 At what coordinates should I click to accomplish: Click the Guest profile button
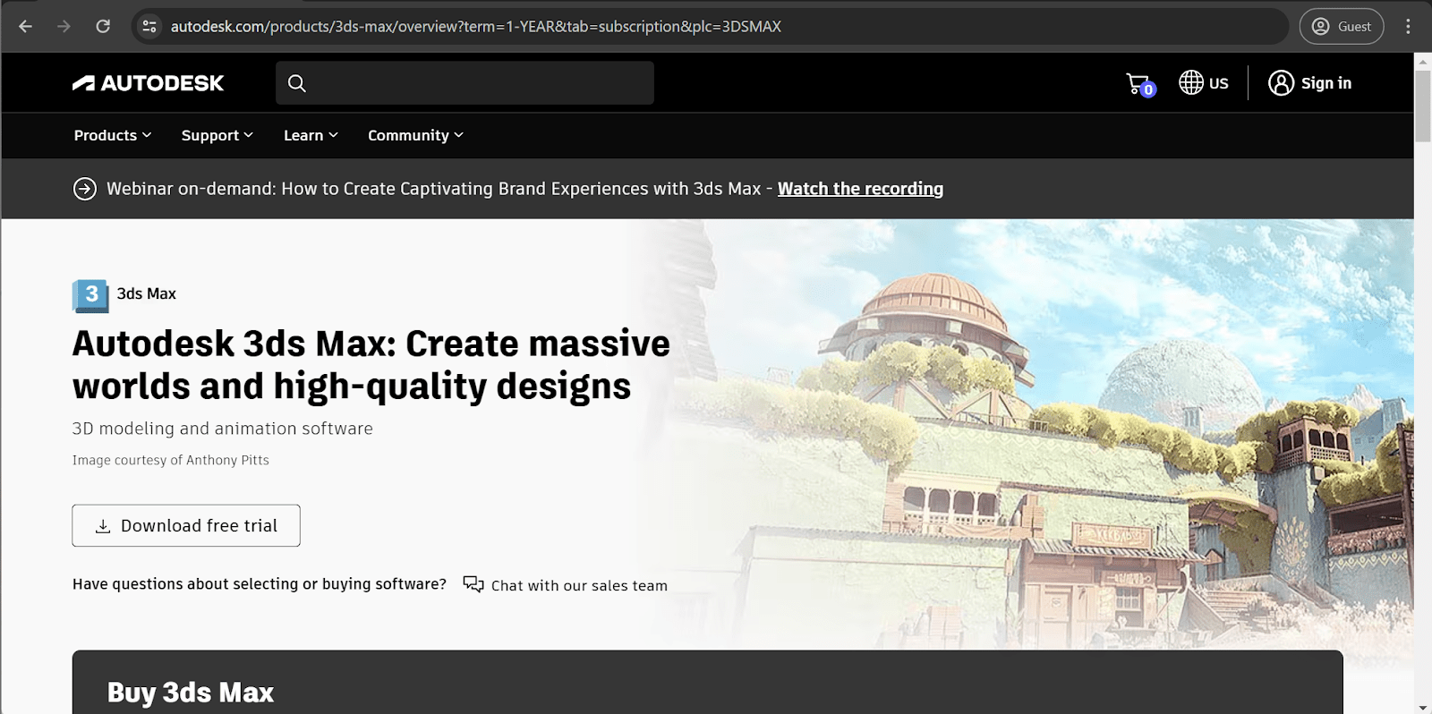pos(1342,26)
